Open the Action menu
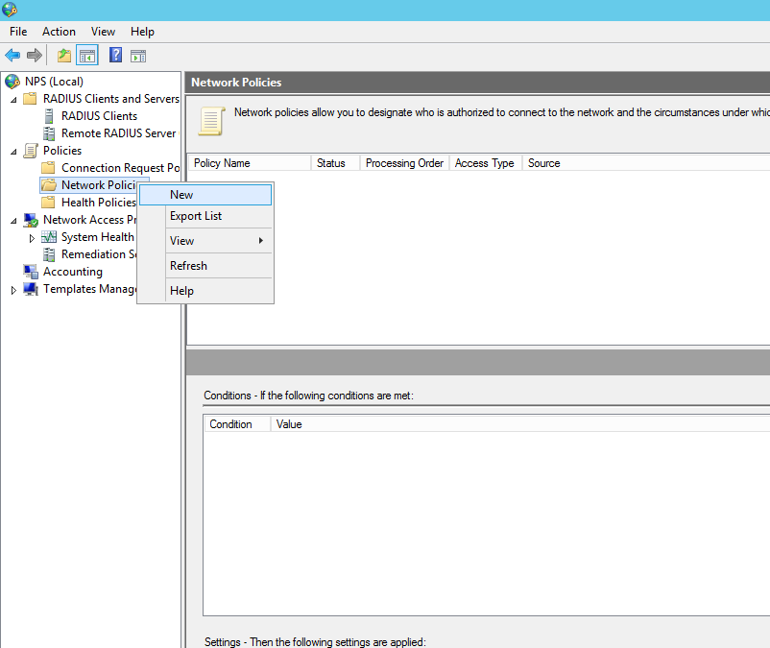The width and height of the screenshot is (770, 648). [59, 32]
